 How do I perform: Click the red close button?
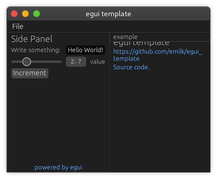14,14
